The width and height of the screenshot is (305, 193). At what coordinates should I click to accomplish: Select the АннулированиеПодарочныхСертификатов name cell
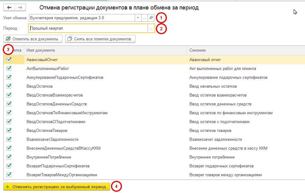(x=105, y=77)
